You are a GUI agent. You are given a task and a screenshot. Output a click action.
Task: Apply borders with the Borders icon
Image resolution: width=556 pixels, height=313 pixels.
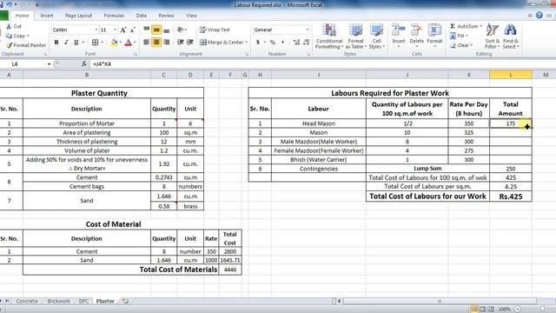pos(95,43)
